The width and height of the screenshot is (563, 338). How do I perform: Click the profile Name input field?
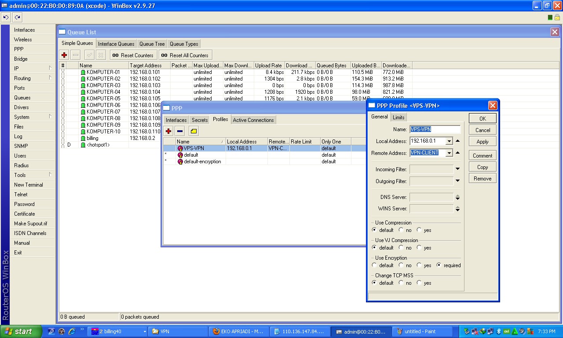tap(435, 129)
